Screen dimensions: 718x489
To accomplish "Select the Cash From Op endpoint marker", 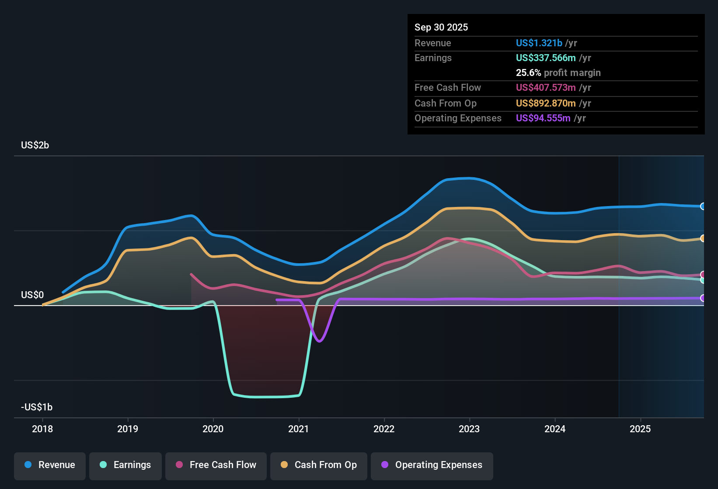I will coord(703,238).
